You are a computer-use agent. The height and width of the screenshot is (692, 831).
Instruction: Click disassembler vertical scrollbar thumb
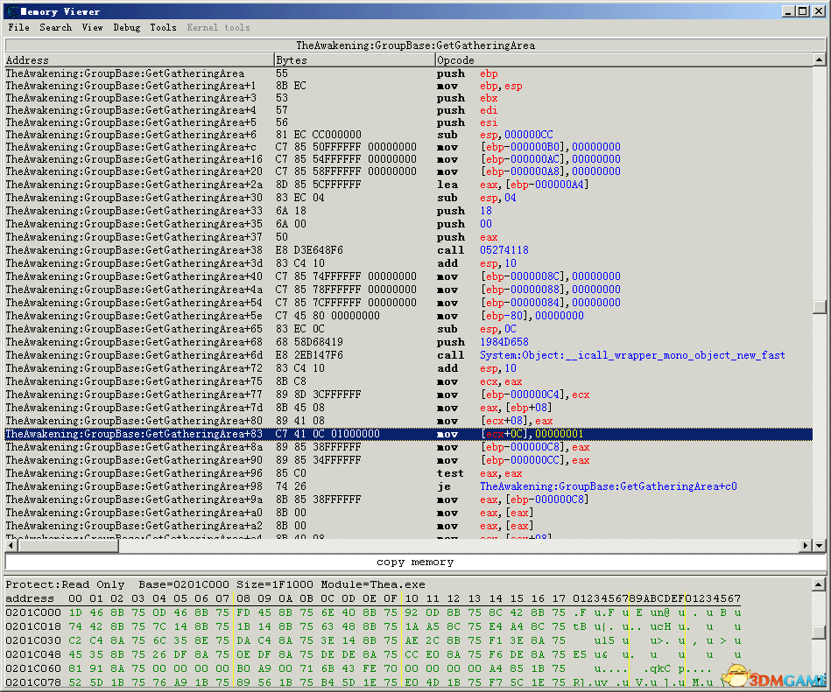820,306
